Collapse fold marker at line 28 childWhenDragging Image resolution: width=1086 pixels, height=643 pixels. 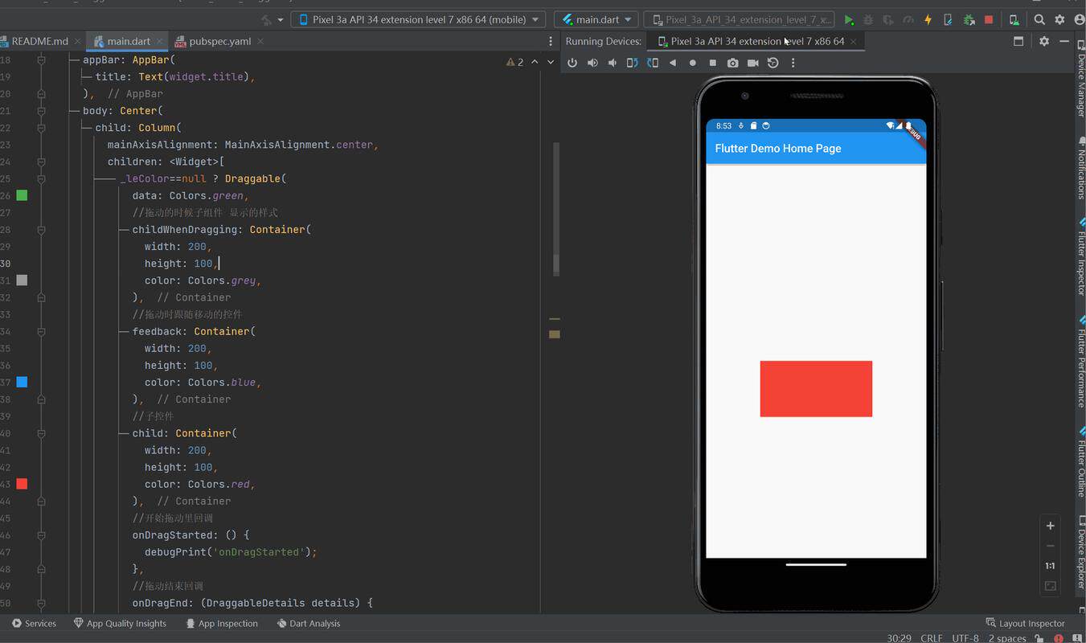[41, 229]
